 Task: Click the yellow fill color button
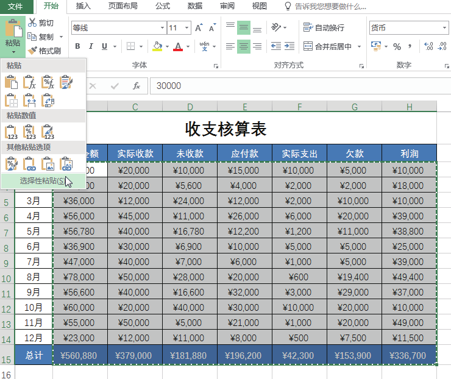click(x=157, y=46)
